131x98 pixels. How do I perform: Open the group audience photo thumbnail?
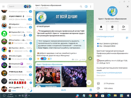48,75
